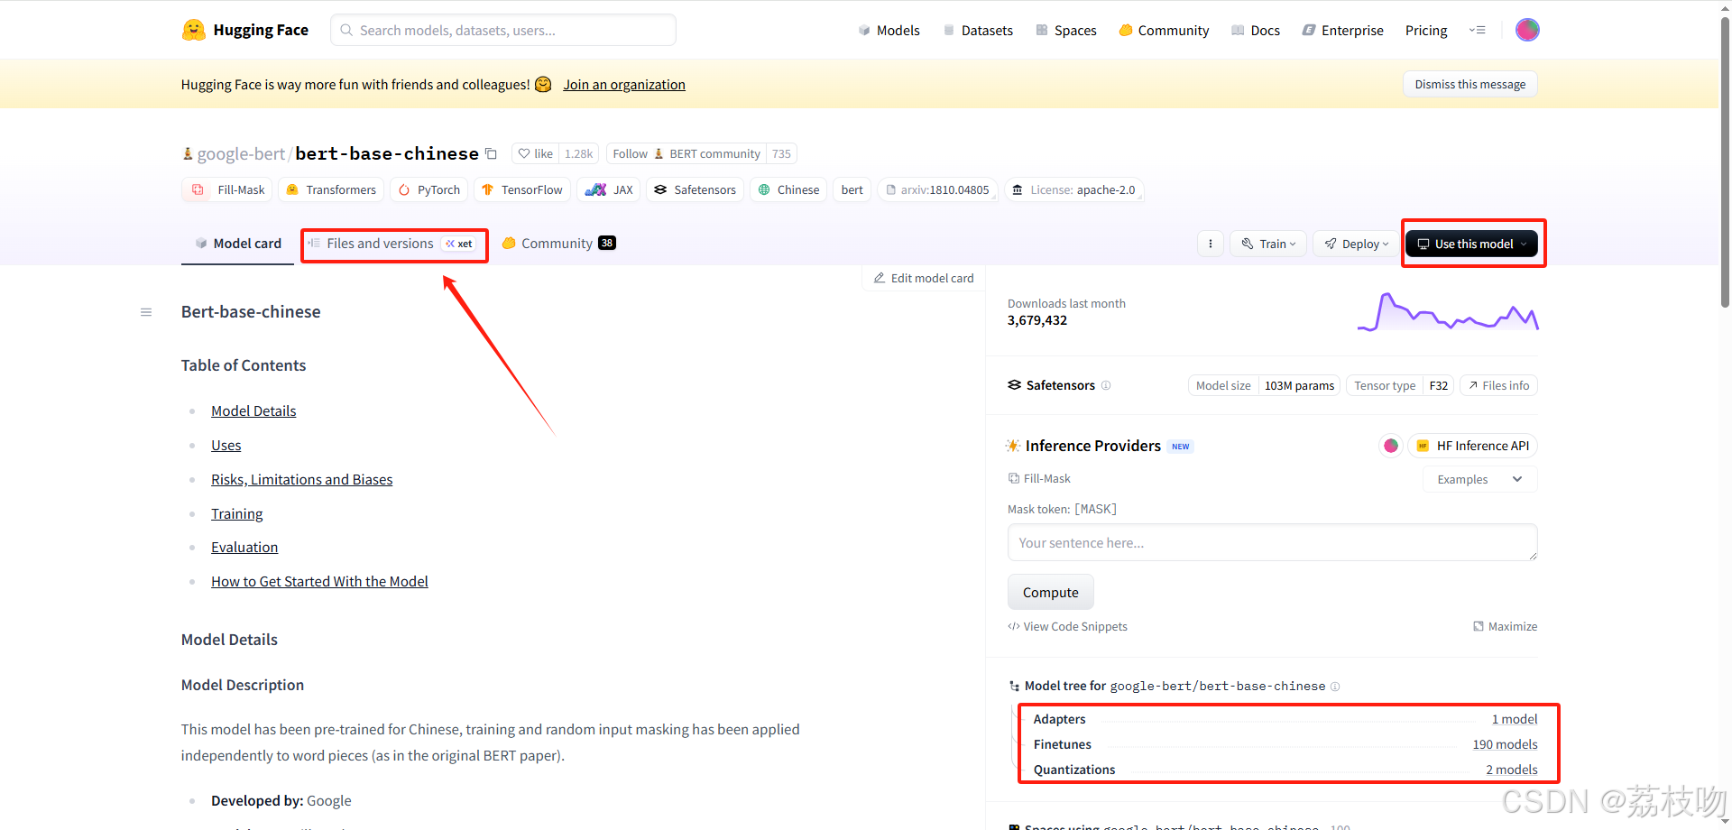Open the more options menu next to Pricing
Viewport: 1732px width, 830px height.
(1477, 30)
